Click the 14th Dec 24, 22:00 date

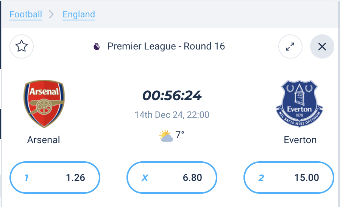point(172,115)
